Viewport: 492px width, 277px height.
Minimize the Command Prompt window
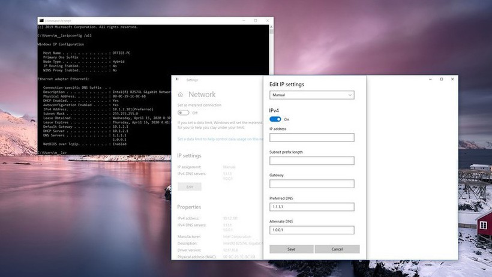[244, 21]
